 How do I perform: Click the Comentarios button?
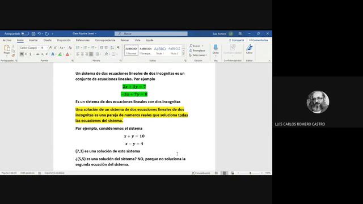point(259,40)
